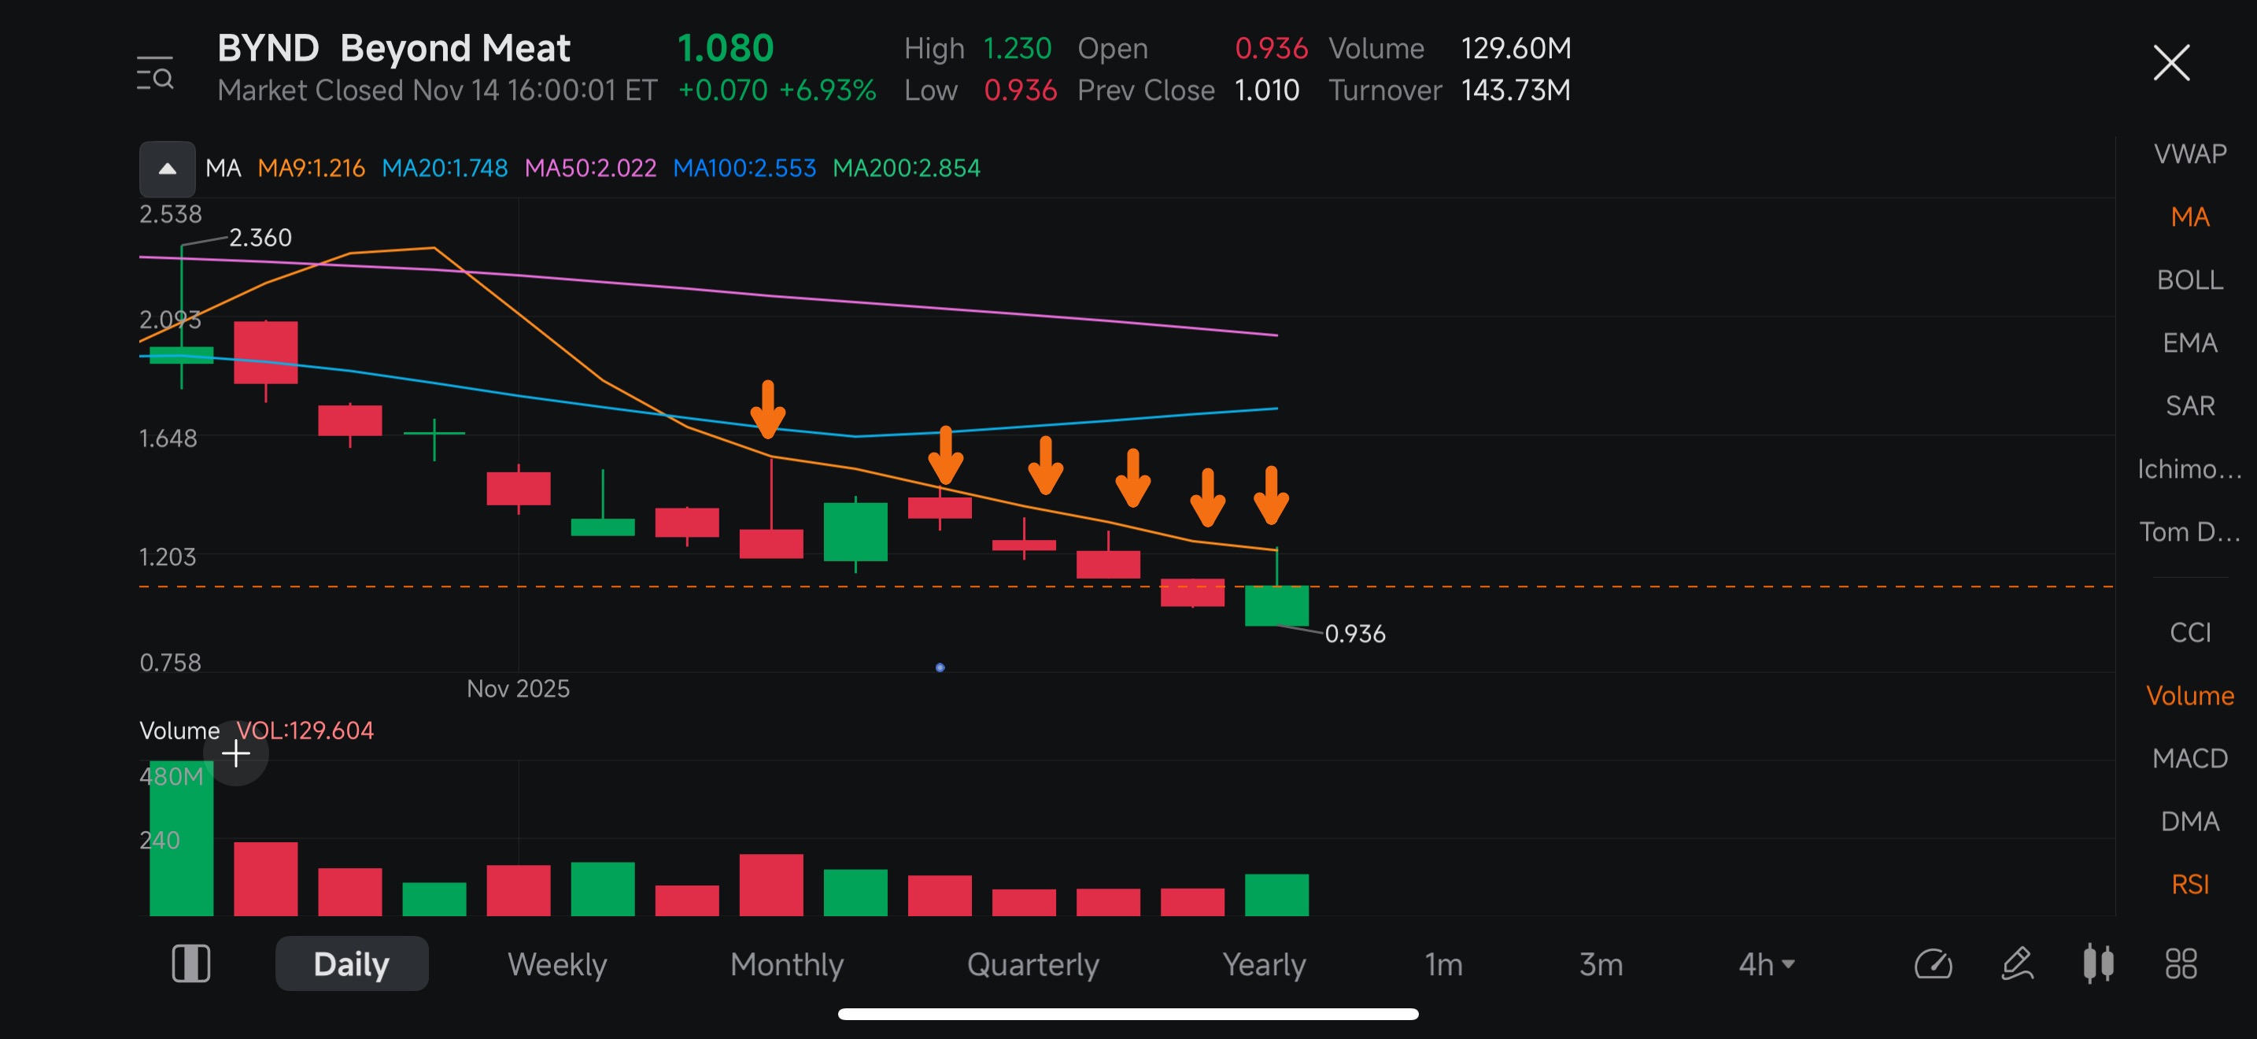Collapse the MA legend arrow

pyautogui.click(x=168, y=168)
